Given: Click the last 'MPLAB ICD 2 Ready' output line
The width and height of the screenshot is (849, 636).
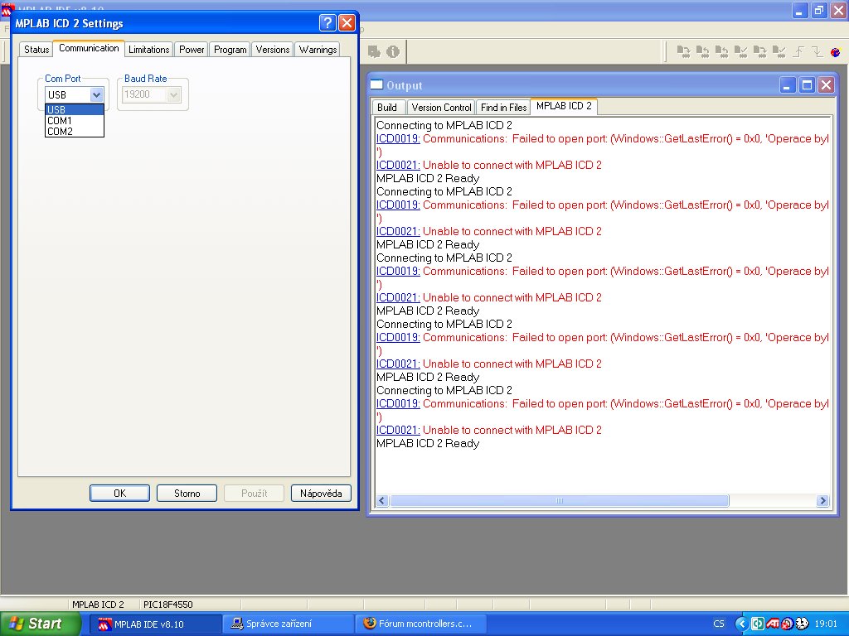Looking at the screenshot, I should (428, 444).
